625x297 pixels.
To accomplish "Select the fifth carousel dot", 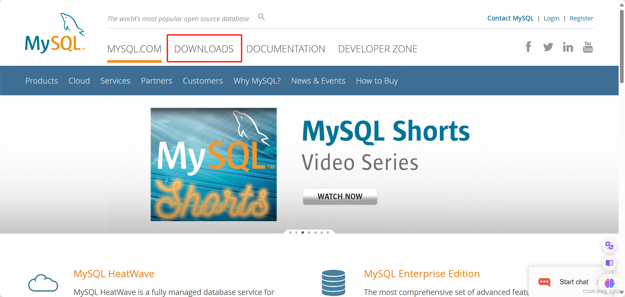I will click(315, 233).
